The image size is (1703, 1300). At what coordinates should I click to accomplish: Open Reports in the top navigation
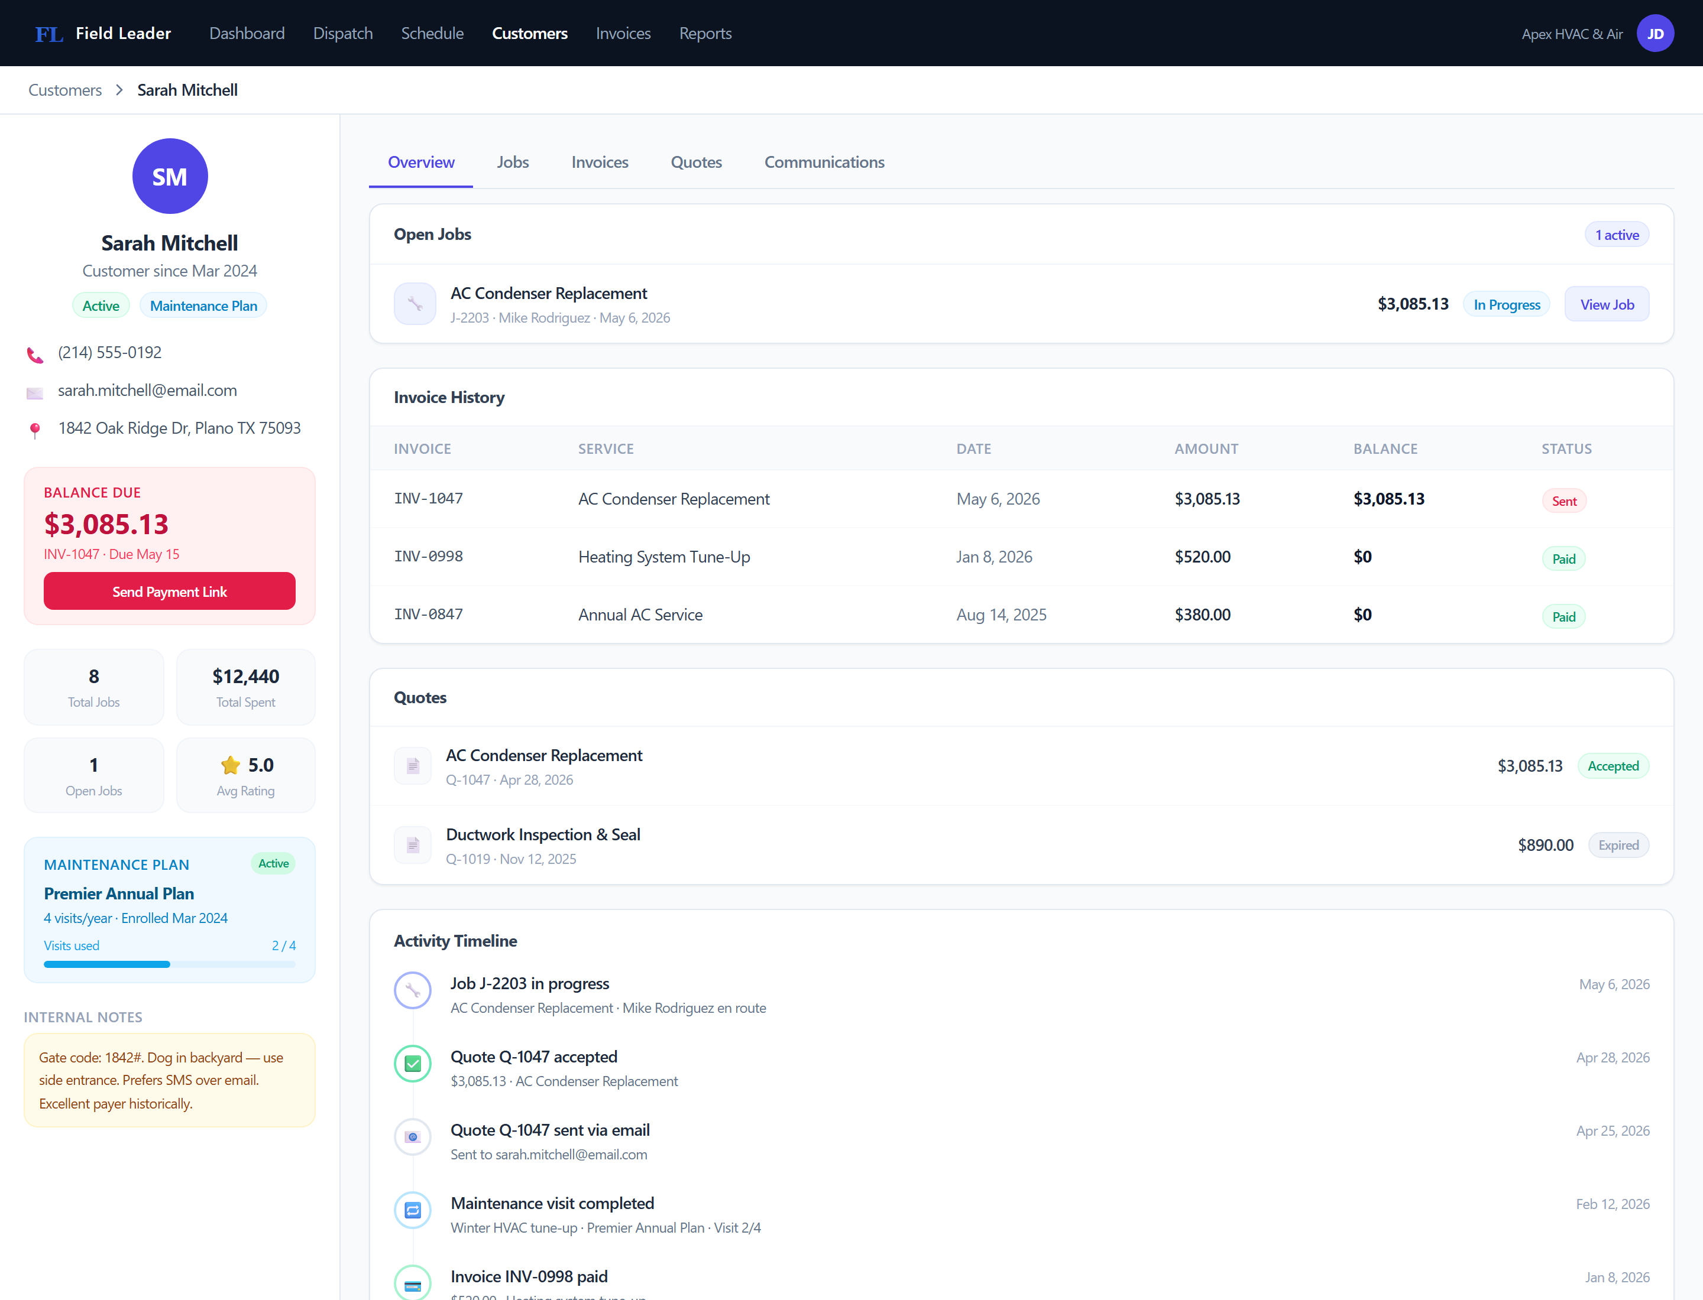coord(705,33)
